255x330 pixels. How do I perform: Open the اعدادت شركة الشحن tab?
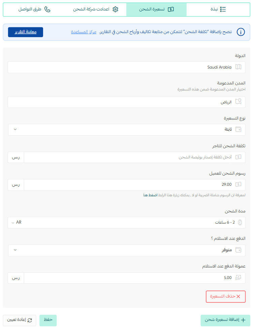coord(96,9)
